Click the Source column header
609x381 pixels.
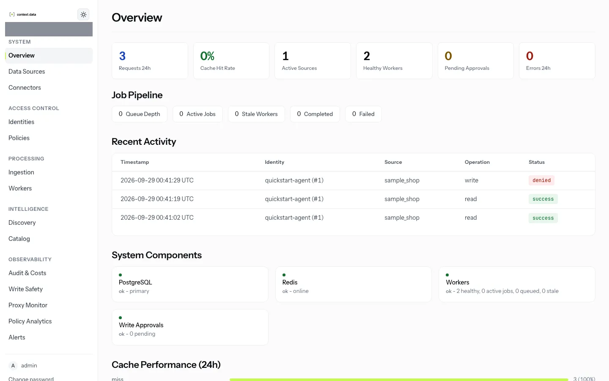(x=393, y=162)
